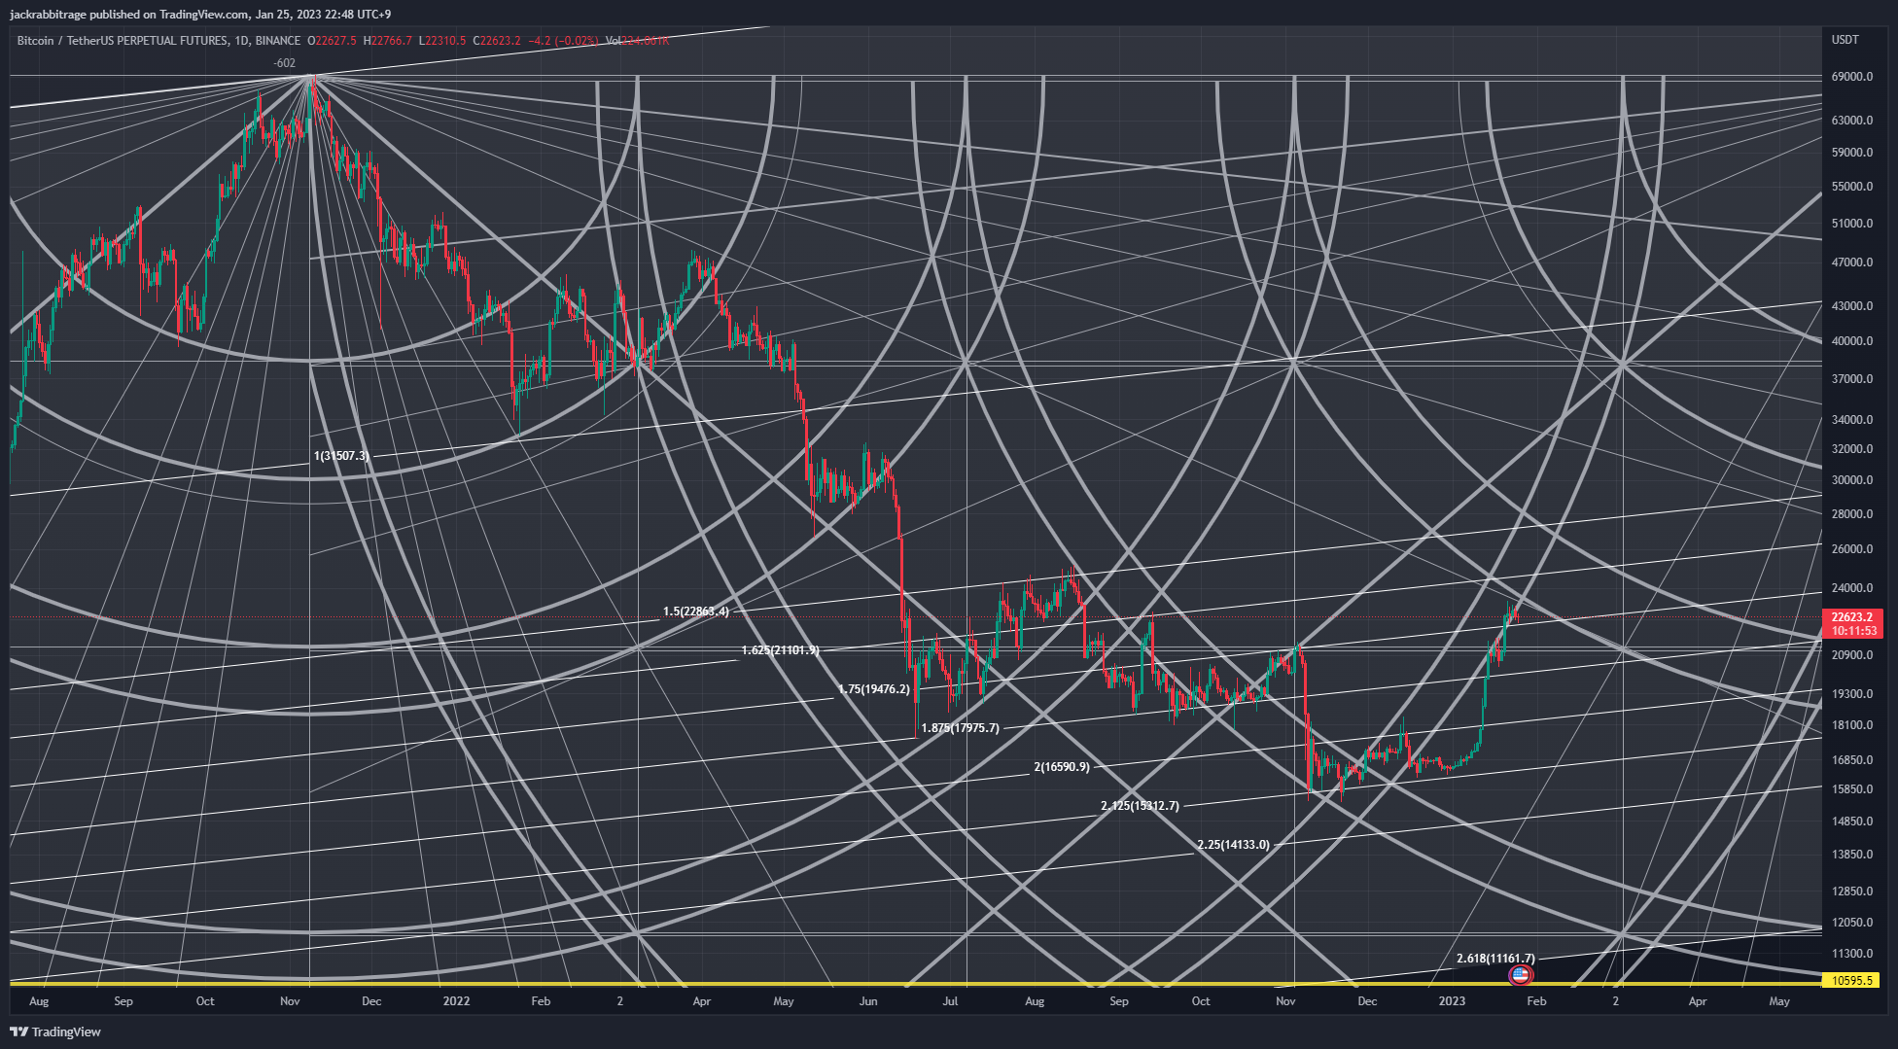The height and width of the screenshot is (1049, 1898).
Task: Click the -602 label near the chart top
Action: pyautogui.click(x=284, y=63)
